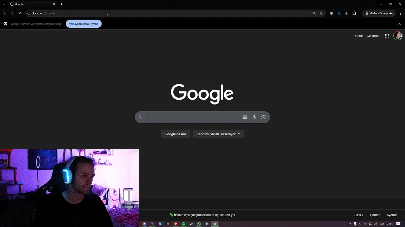Show hidden system tray icons
The image size is (405, 227).
tap(350, 224)
